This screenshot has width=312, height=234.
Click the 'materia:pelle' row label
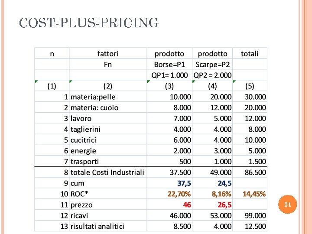tap(93, 97)
